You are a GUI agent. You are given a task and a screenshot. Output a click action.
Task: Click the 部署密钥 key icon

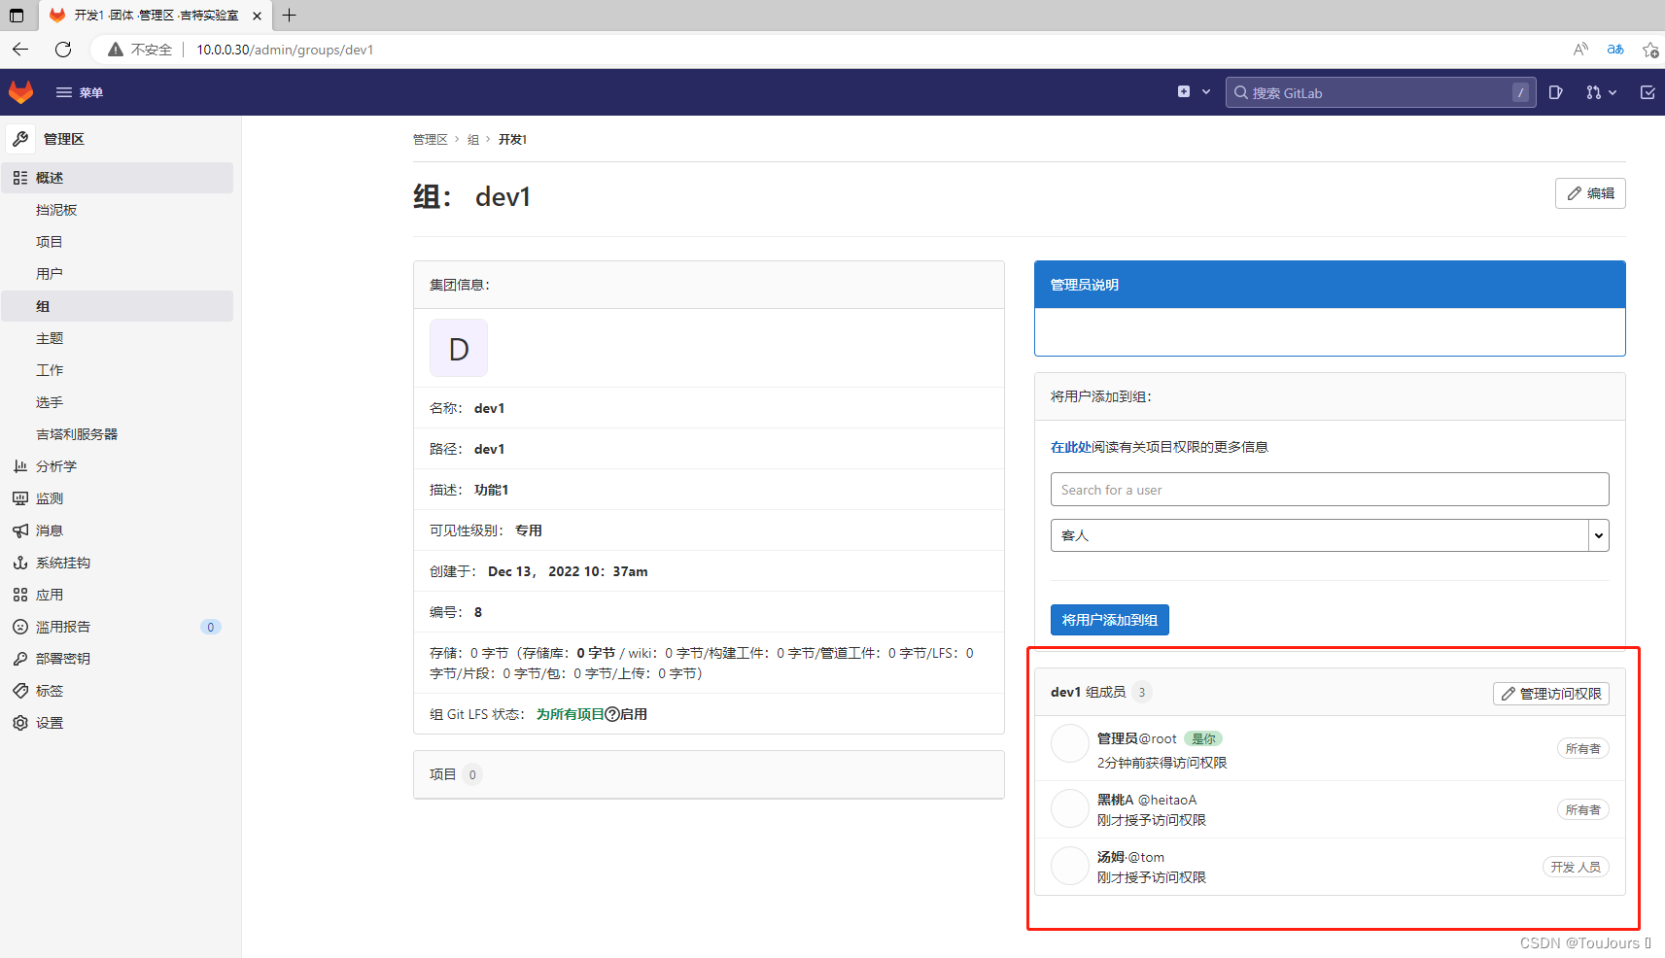pyautogui.click(x=20, y=659)
